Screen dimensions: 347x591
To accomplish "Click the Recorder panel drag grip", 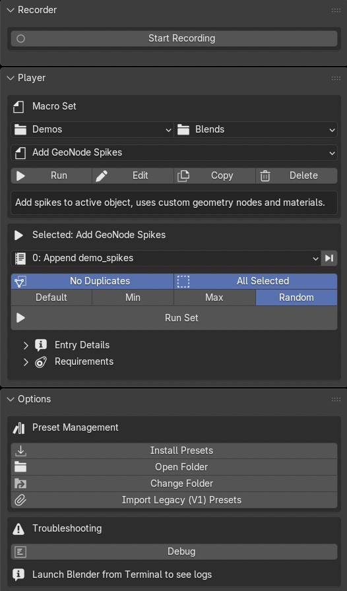I will point(336,10).
